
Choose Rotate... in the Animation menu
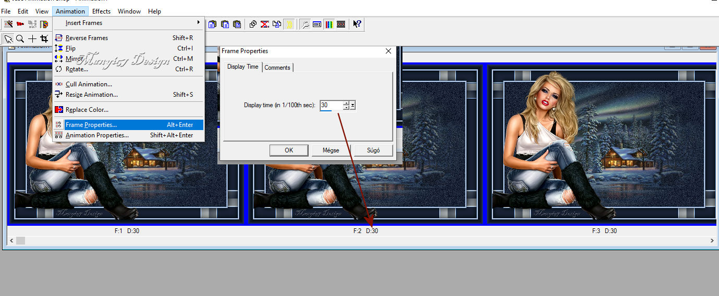pyautogui.click(x=128, y=69)
